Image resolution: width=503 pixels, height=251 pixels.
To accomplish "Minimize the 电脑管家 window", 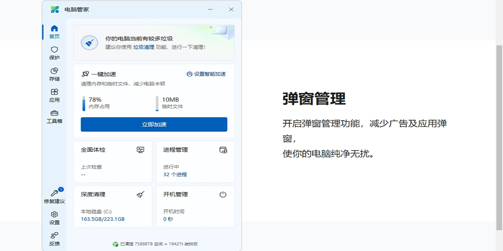I will 211,9.
